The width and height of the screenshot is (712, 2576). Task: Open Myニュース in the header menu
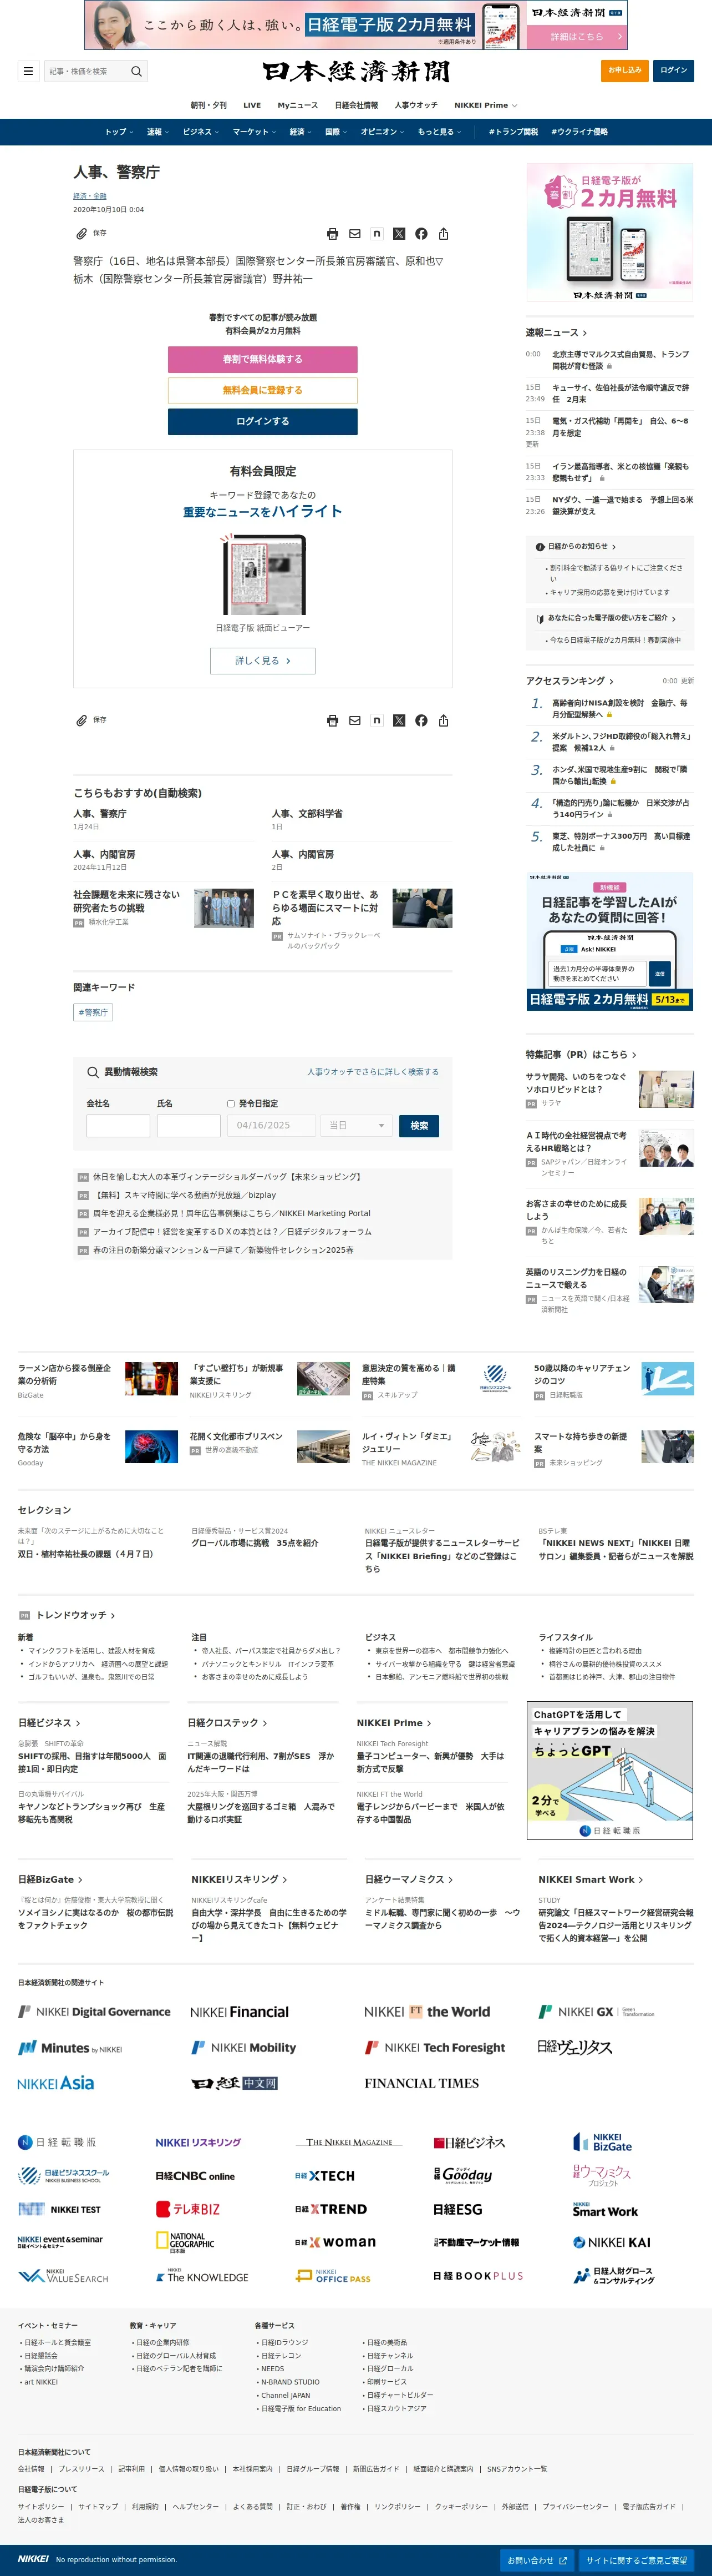[298, 105]
